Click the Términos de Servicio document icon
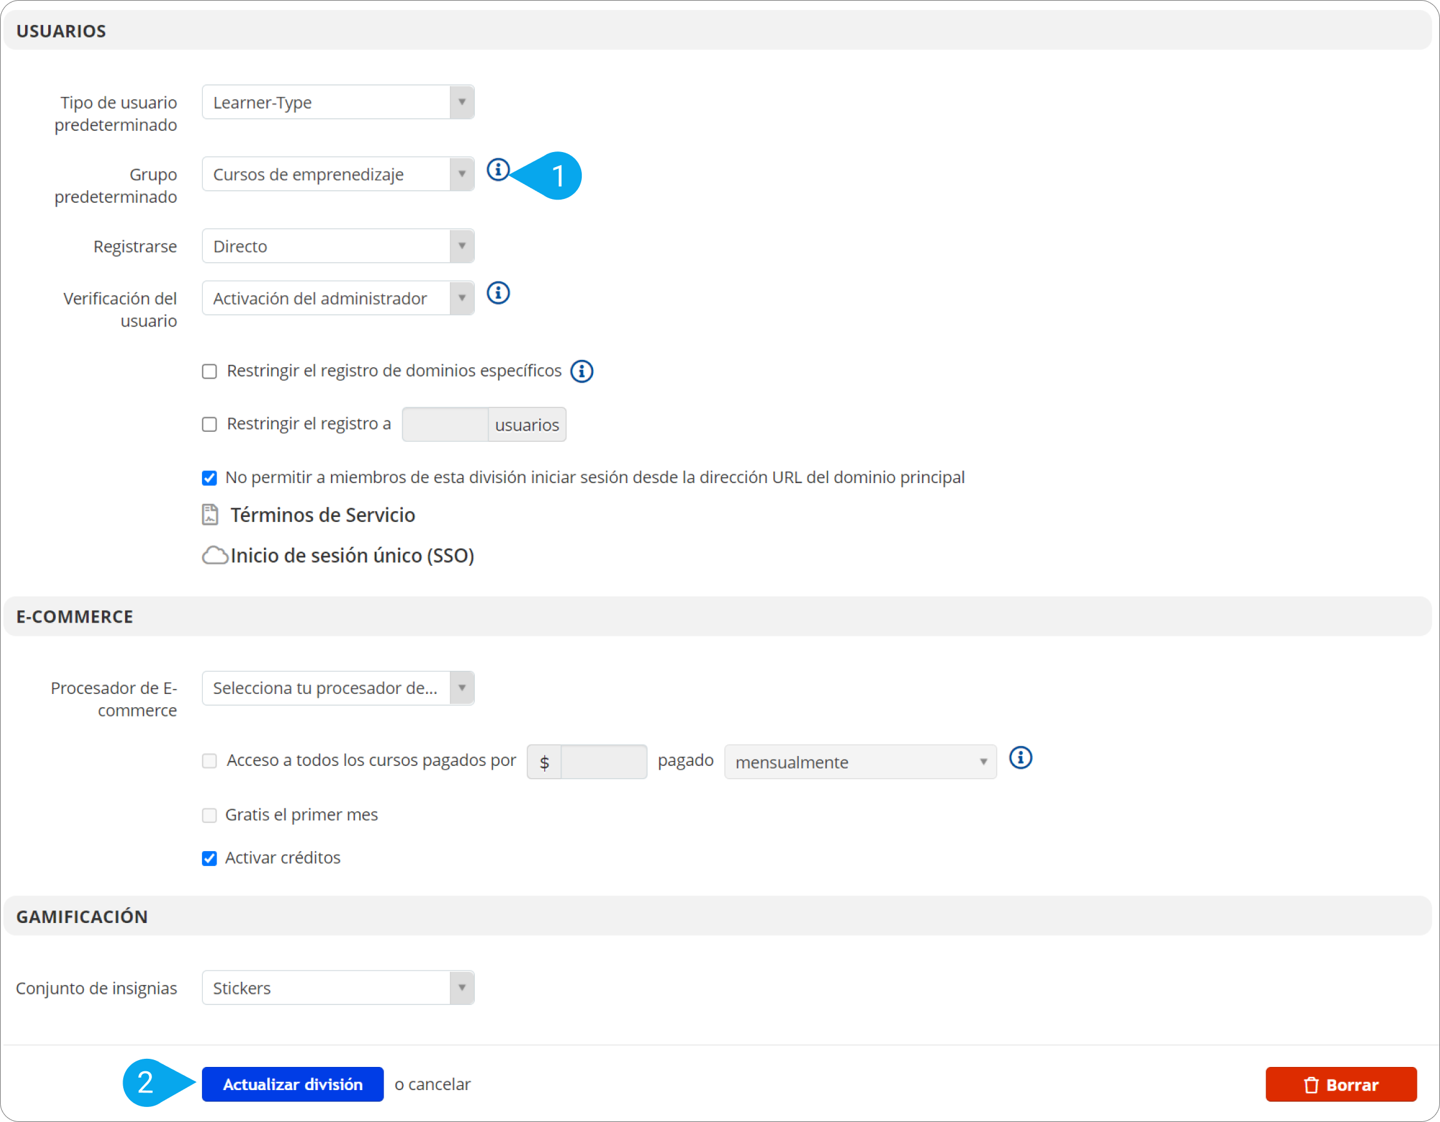1440x1122 pixels. pyautogui.click(x=210, y=514)
